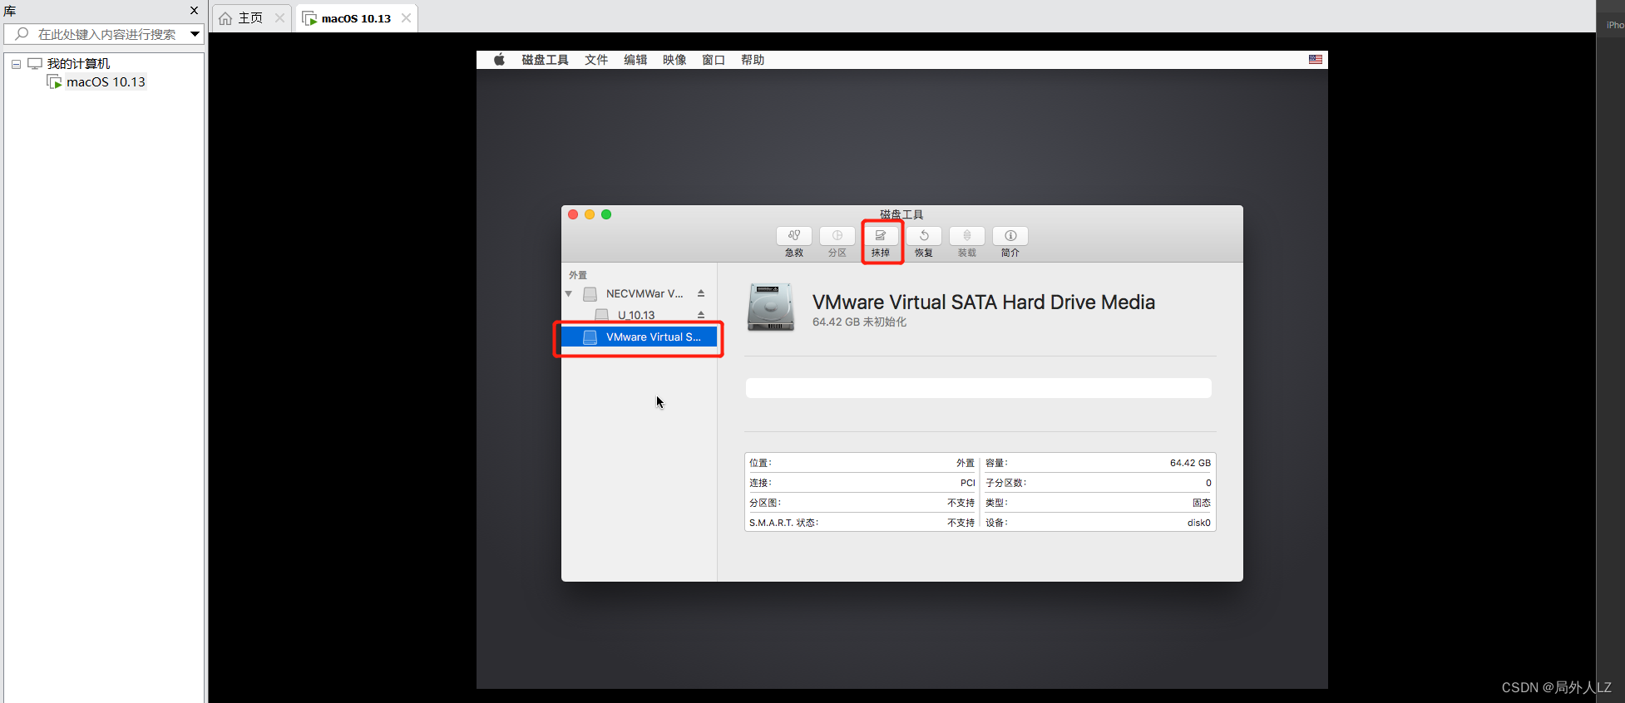Click the 外置 sidebar section header
Screen dimensions: 1625x703
click(x=578, y=275)
